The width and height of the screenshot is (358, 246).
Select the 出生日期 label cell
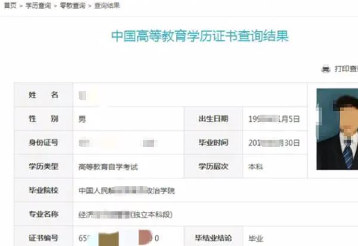click(x=213, y=119)
